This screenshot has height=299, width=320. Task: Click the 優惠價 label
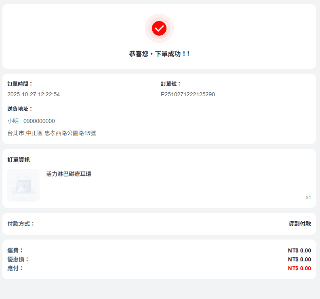coord(18,259)
